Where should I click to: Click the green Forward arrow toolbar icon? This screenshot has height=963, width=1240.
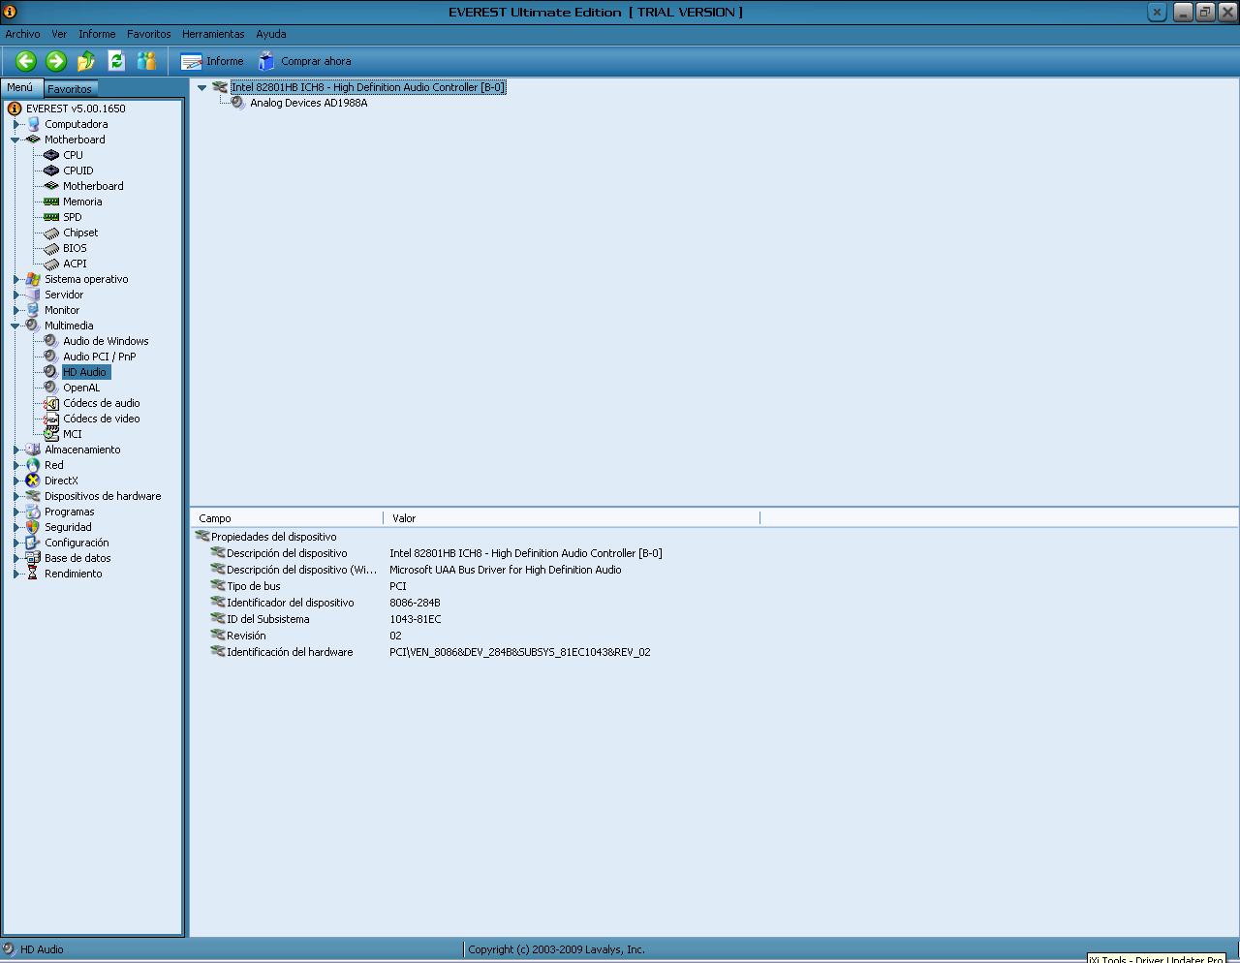point(56,61)
